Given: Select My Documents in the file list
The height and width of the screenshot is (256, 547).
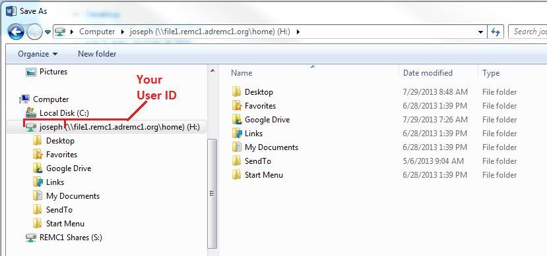Looking at the screenshot, I should (271, 147).
